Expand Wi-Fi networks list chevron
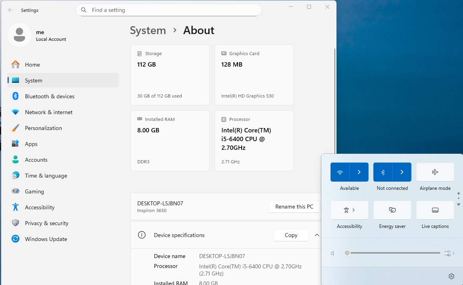The width and height of the screenshot is (463, 285). pos(359,172)
